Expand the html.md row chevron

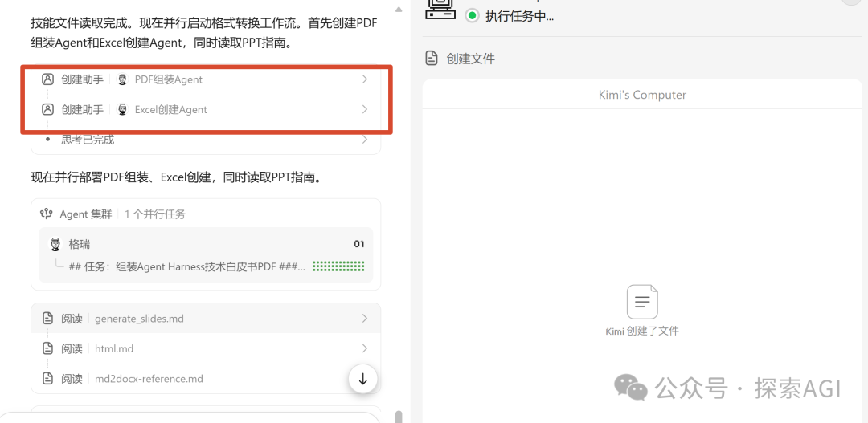[x=364, y=348]
